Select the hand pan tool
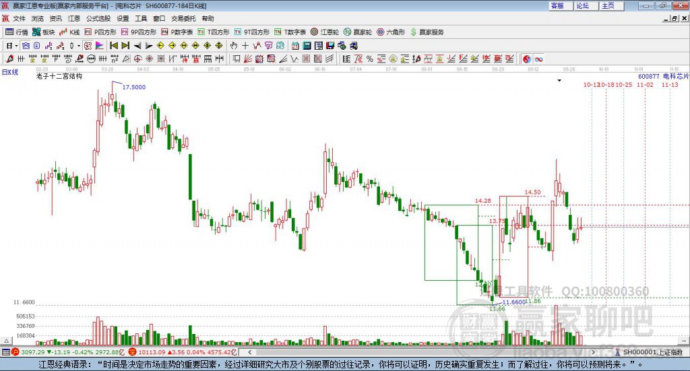This screenshot has width=690, height=371. click(x=234, y=46)
